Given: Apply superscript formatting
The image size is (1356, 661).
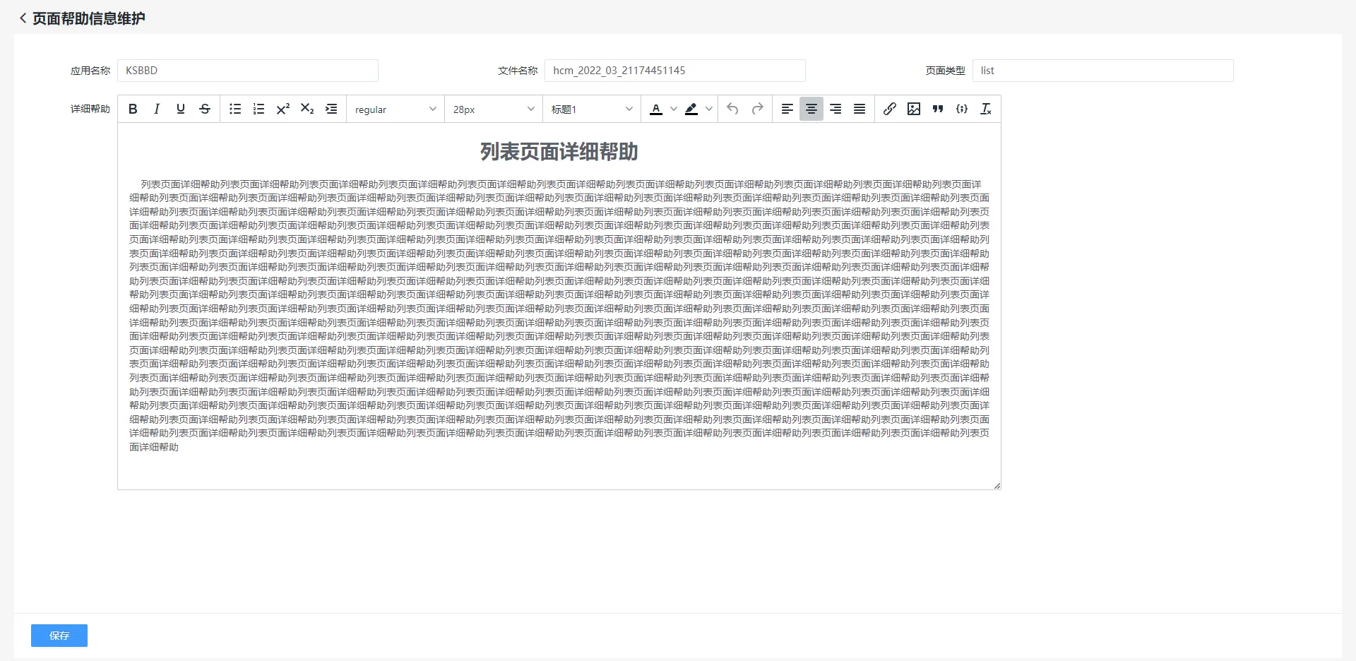Looking at the screenshot, I should click(x=283, y=109).
